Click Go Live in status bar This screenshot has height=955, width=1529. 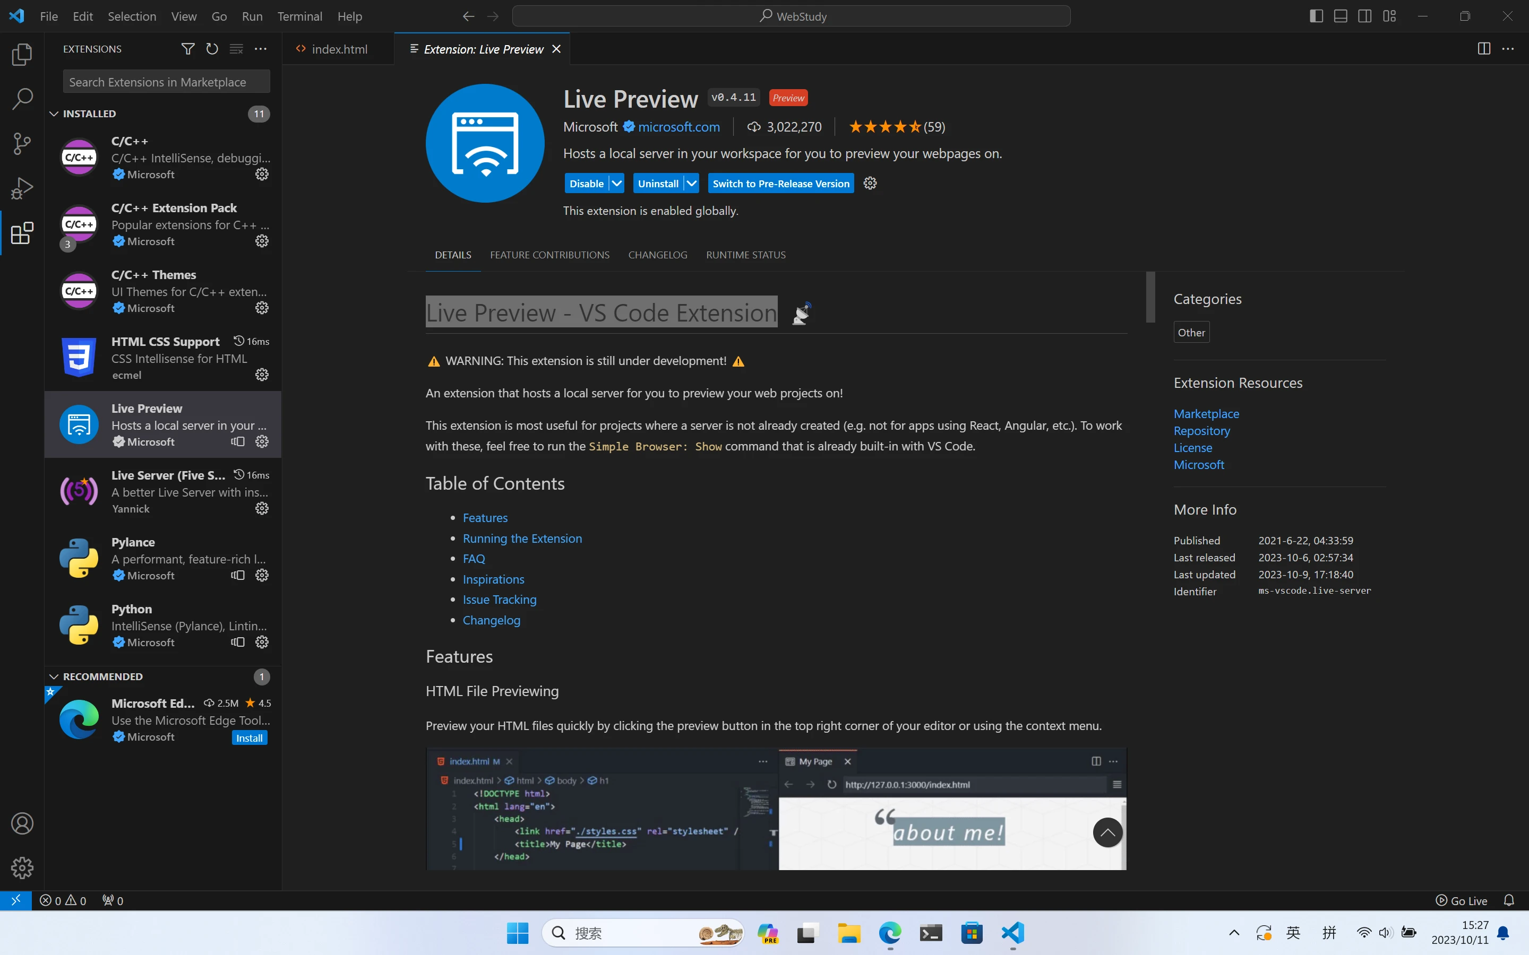pyautogui.click(x=1461, y=901)
